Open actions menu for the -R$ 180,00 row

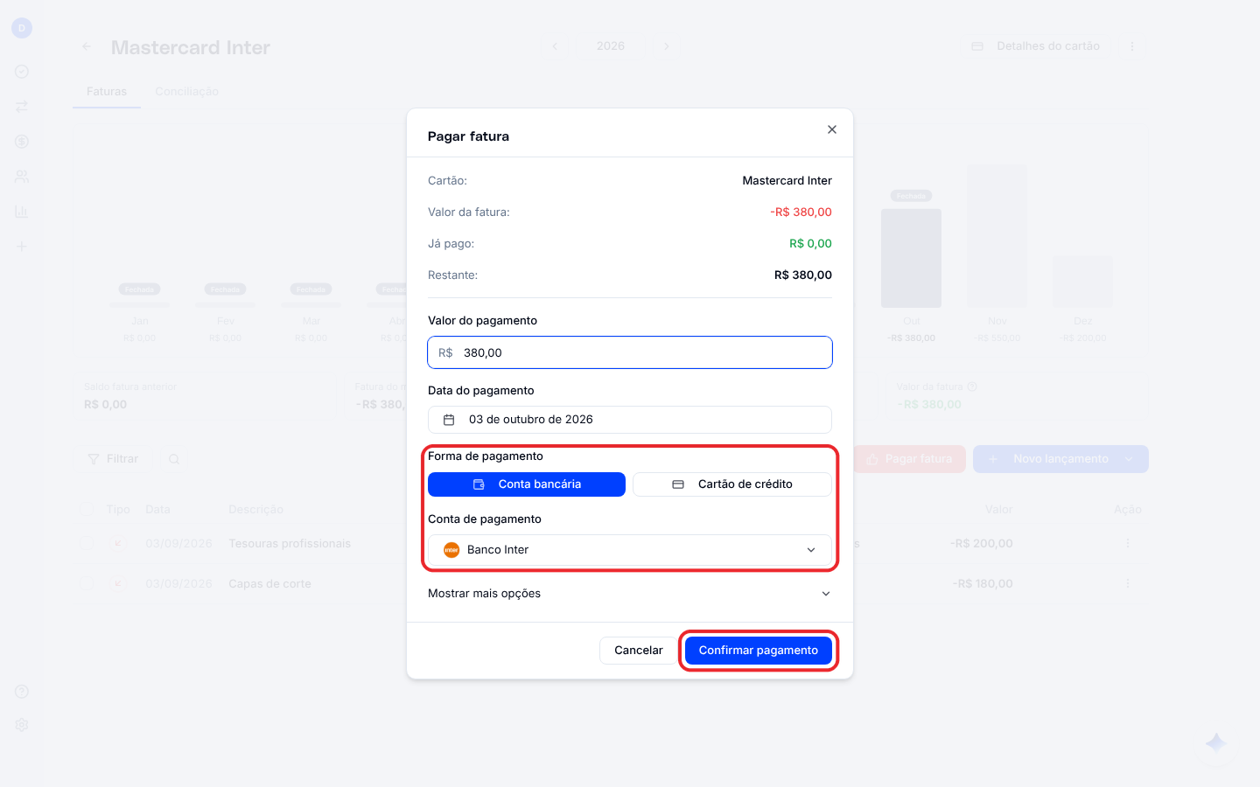tap(1128, 583)
